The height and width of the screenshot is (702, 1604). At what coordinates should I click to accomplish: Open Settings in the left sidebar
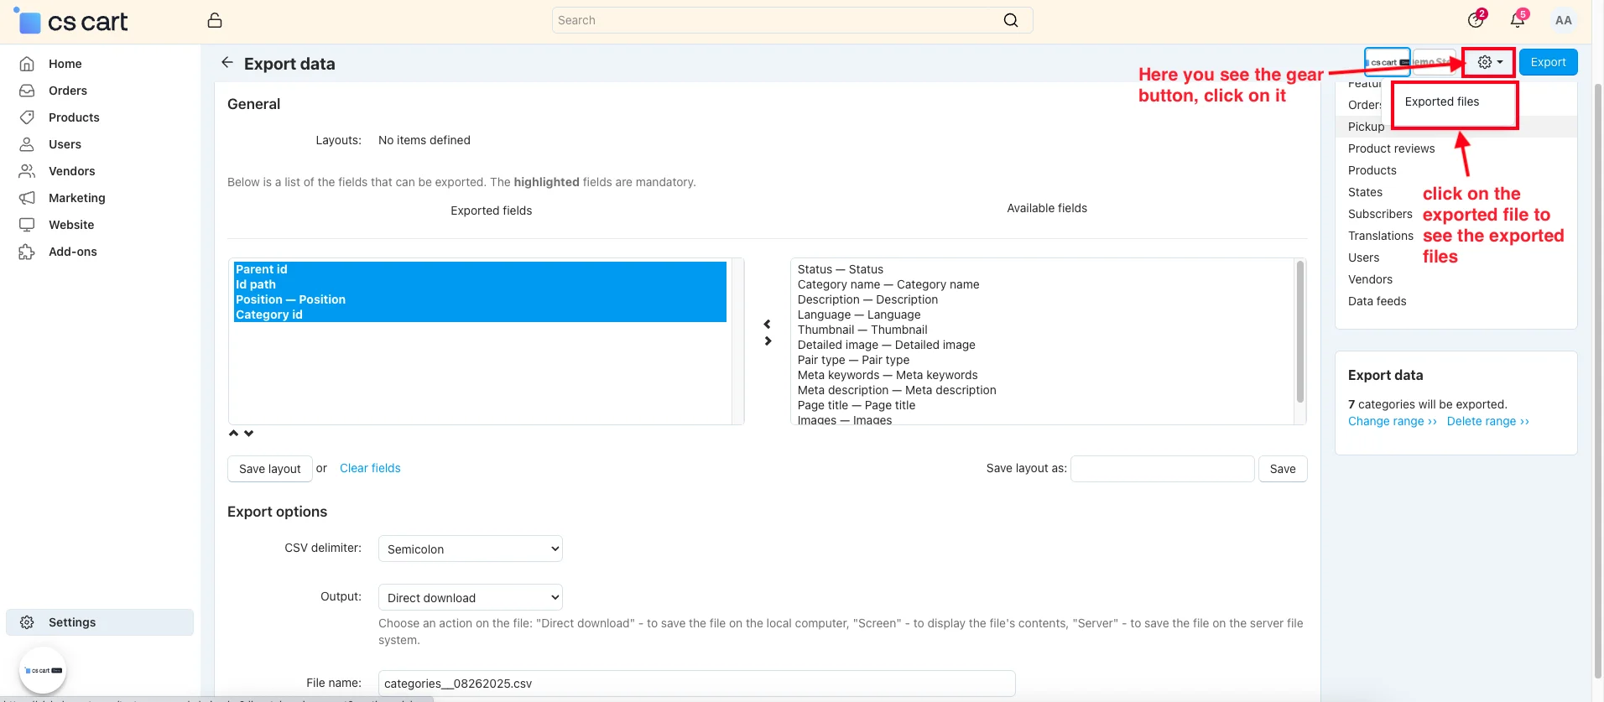tap(72, 622)
